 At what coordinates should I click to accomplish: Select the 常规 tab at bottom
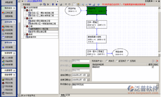click(63, 95)
